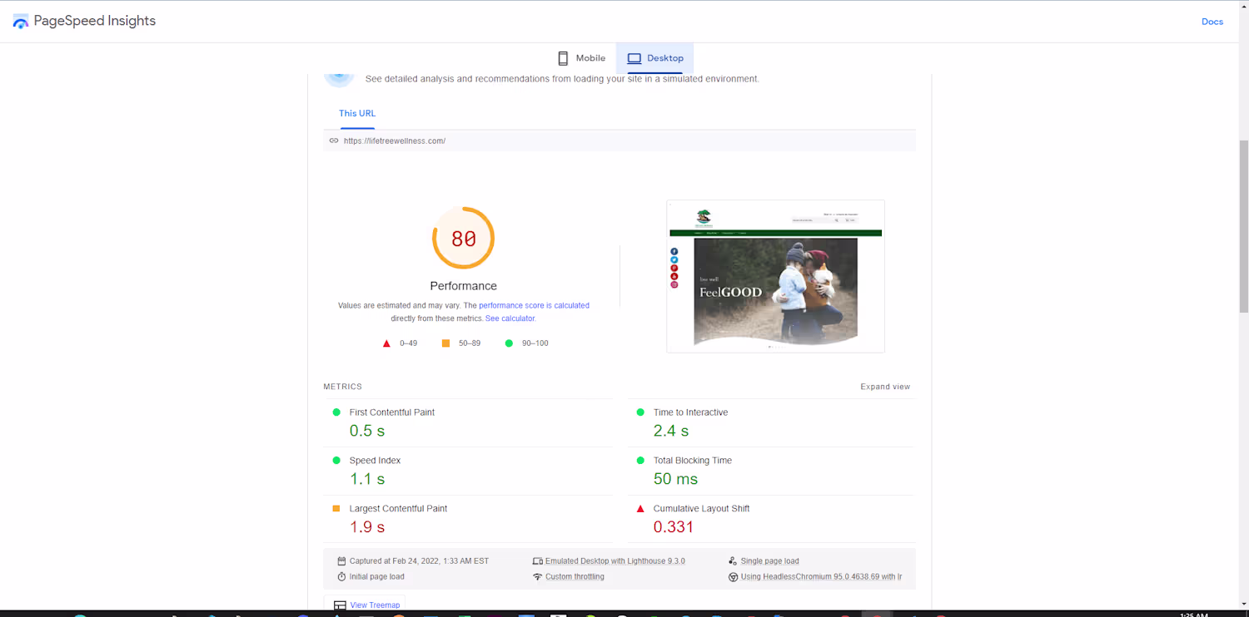Open the Docs link

1212,22
